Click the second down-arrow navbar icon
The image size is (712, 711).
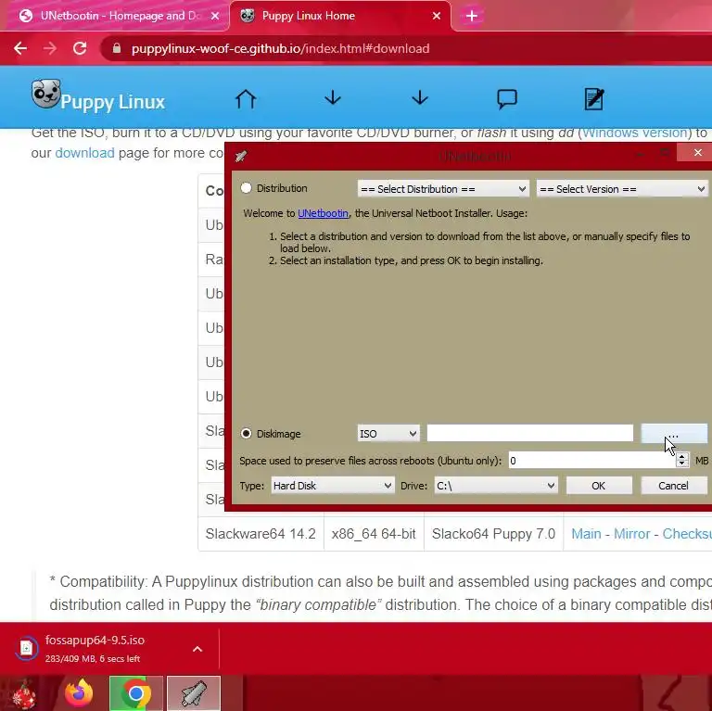click(420, 98)
